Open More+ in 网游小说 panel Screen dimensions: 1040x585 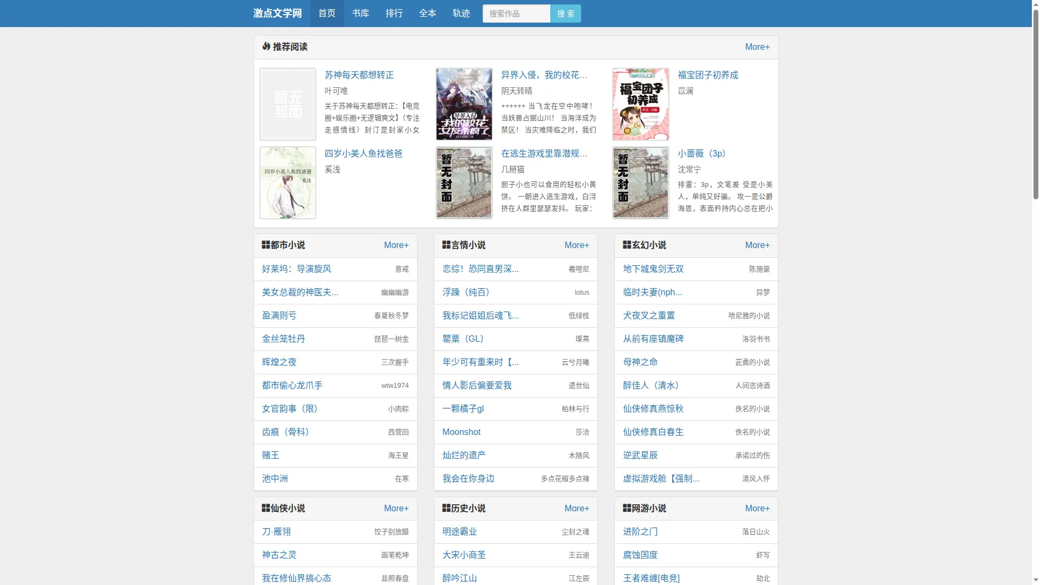757,509
